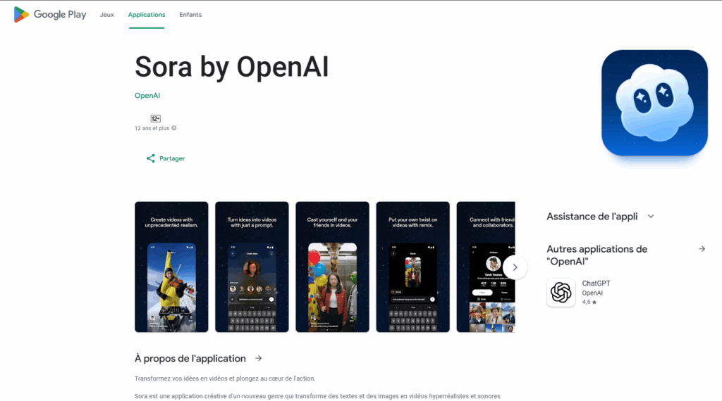
Task: Open the 'Put your own twist' remix screenshot
Action: tap(412, 267)
